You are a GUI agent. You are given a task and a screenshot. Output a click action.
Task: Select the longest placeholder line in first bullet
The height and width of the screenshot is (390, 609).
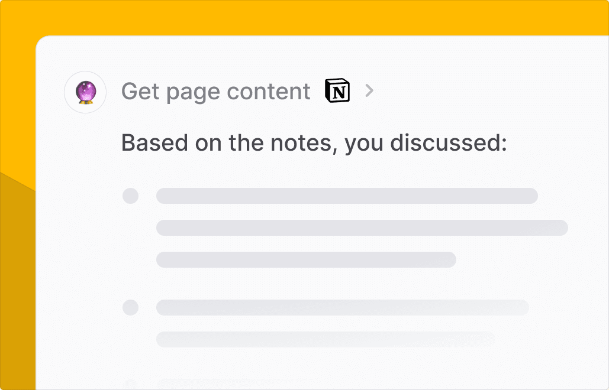point(362,228)
